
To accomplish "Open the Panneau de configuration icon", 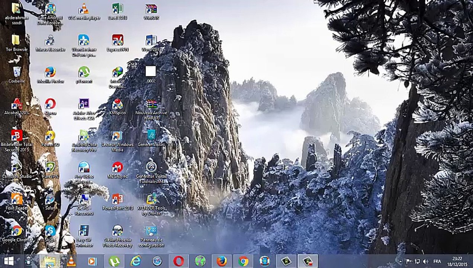I will tap(151, 236).
